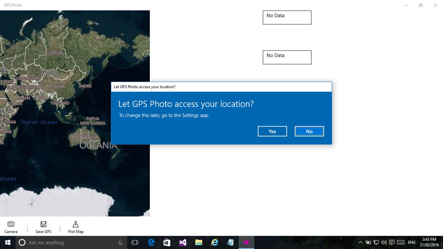443x249 pixels.
Task: Expand hidden icons in the system tray
Action: click(360, 242)
